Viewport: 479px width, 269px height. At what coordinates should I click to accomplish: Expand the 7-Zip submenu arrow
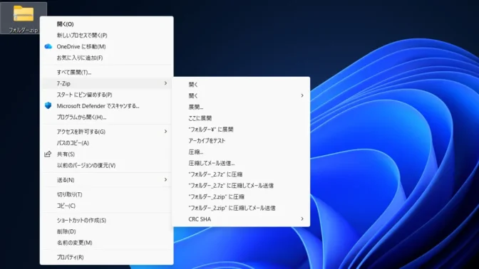[165, 83]
